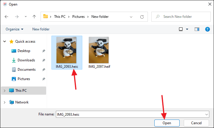
Task: Expand the This PC tree node
Action: tap(4, 91)
